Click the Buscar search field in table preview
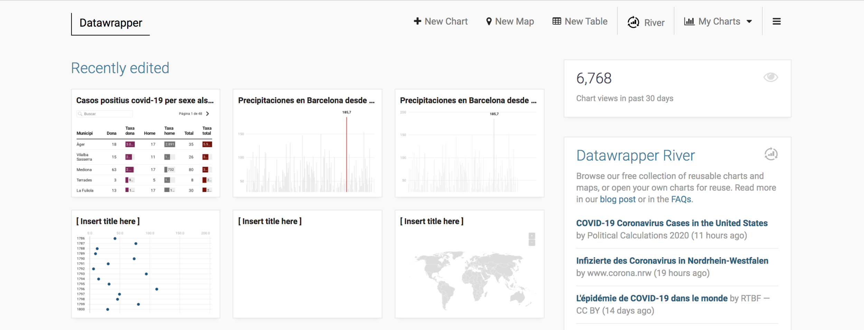 pos(104,114)
